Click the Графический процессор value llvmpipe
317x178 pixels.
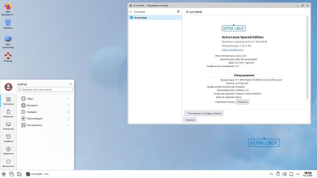pyautogui.click(x=240, y=87)
